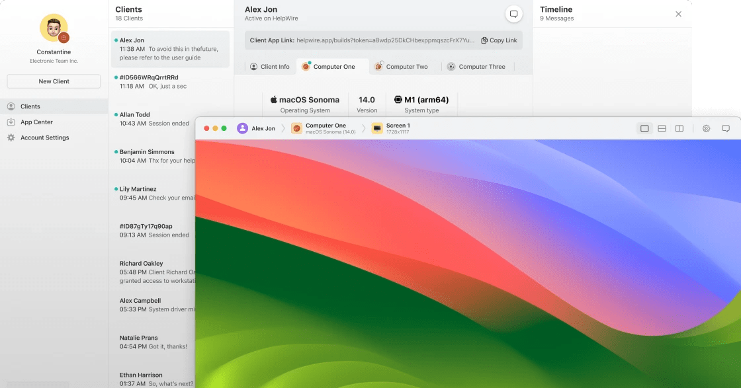741x388 pixels.
Task: Click the M1 (arm64) system type label
Action: point(421,100)
